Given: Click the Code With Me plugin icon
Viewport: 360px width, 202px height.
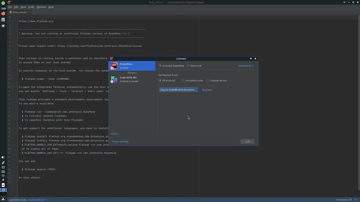Looking at the screenshot, I should [x=114, y=79].
